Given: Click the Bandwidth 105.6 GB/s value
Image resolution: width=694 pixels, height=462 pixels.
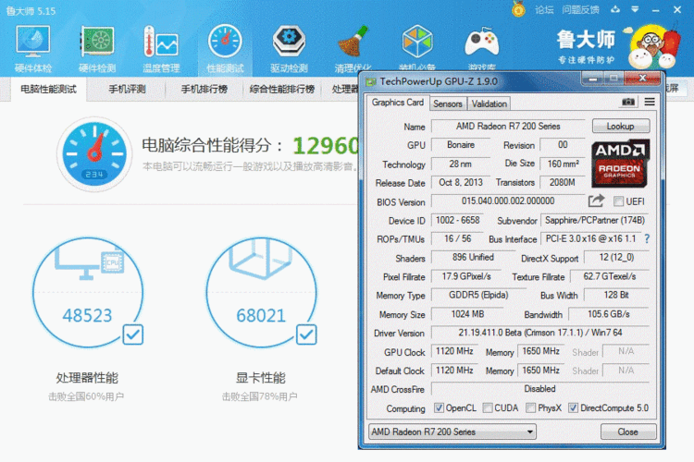Looking at the screenshot, I should (609, 314).
